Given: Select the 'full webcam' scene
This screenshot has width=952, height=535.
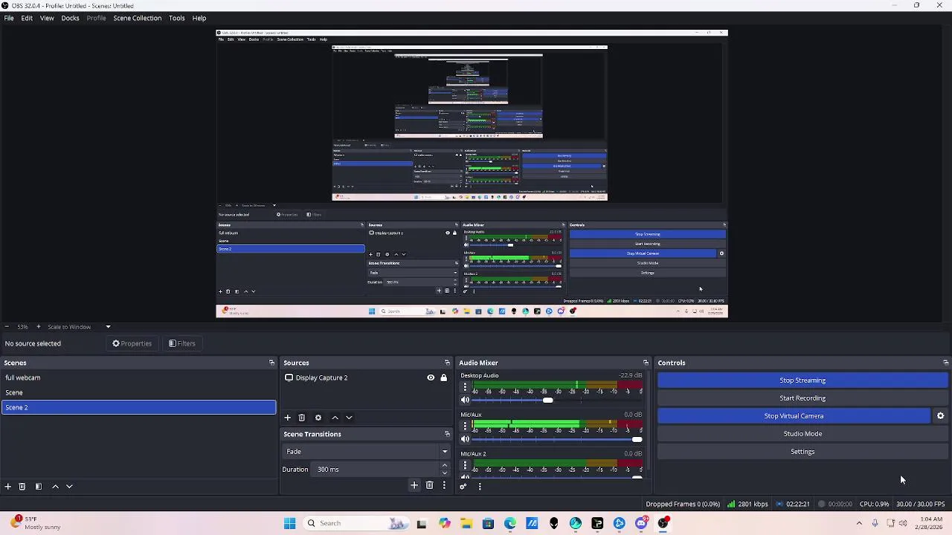Looking at the screenshot, I should pyautogui.click(x=138, y=377).
